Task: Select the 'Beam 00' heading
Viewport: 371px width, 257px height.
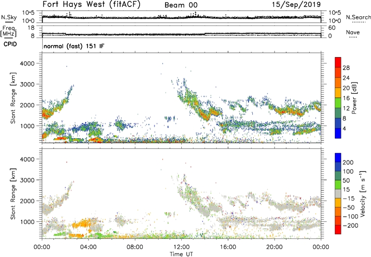Action: pos(181,5)
